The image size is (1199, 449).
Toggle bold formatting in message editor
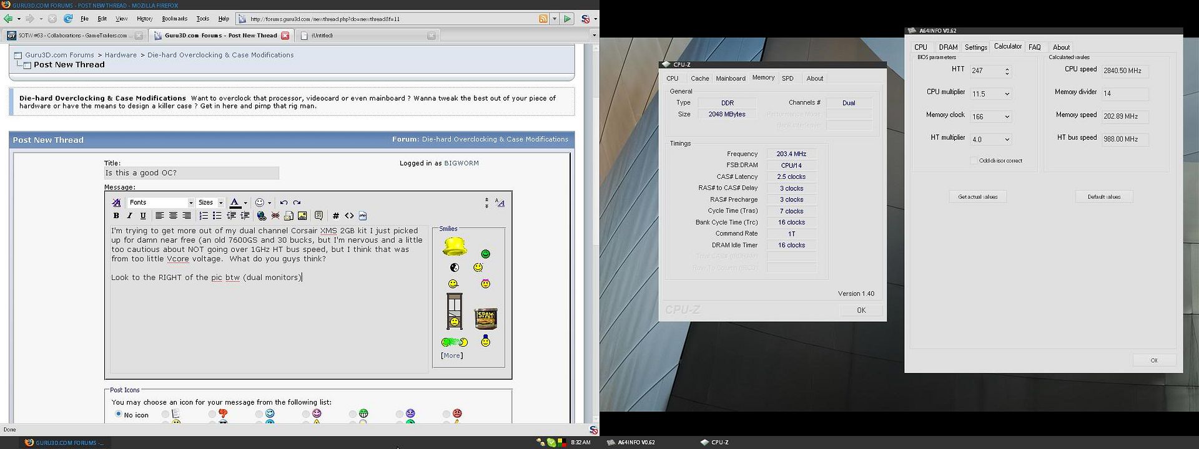click(116, 216)
